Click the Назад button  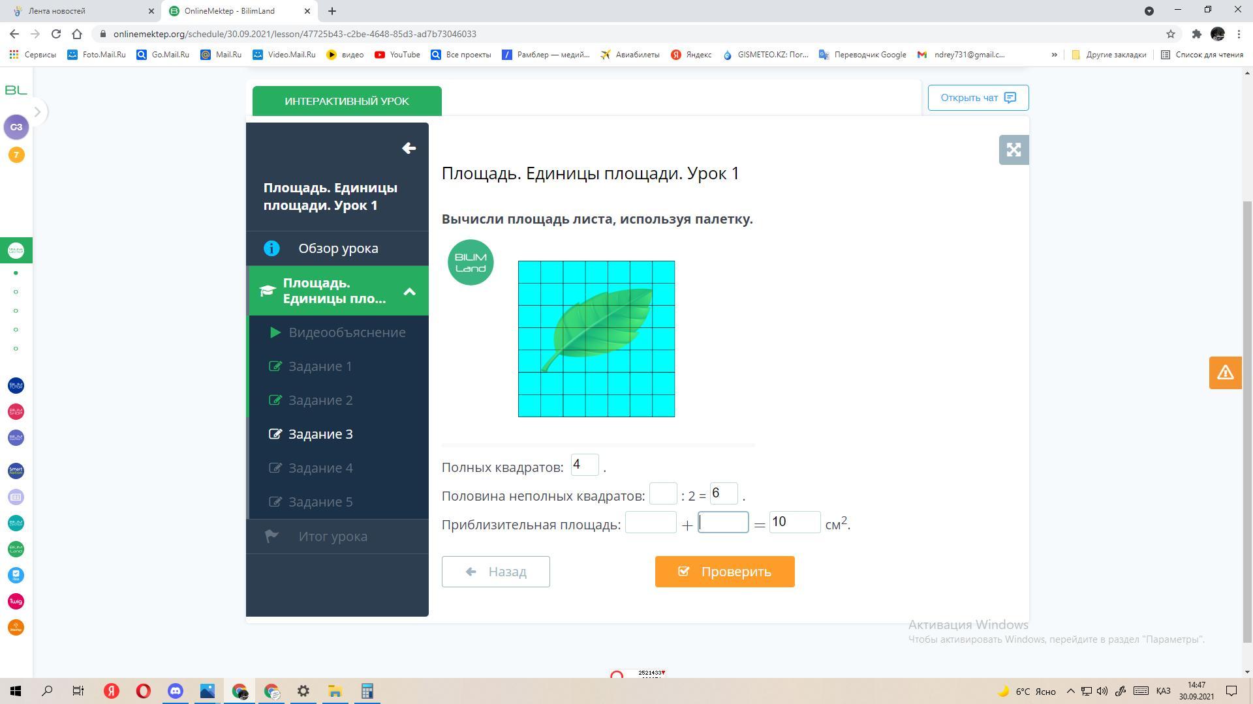click(x=495, y=572)
